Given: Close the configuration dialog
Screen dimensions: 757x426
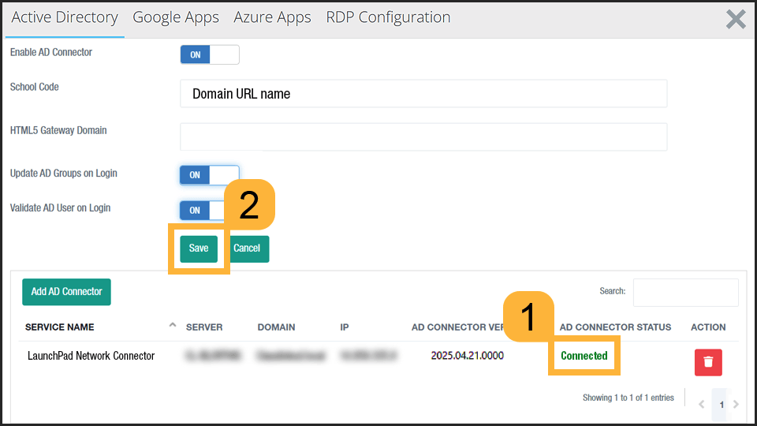Looking at the screenshot, I should [x=736, y=19].
